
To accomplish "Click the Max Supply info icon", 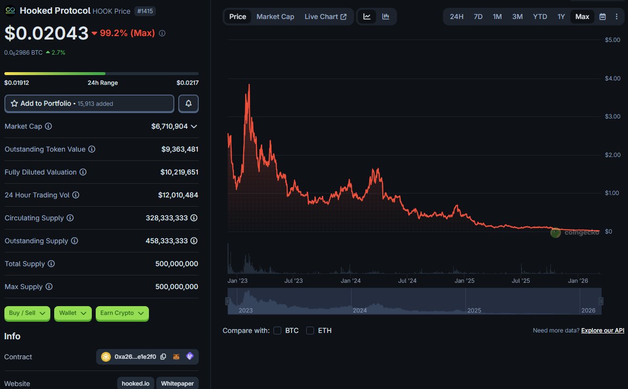I will point(49,287).
